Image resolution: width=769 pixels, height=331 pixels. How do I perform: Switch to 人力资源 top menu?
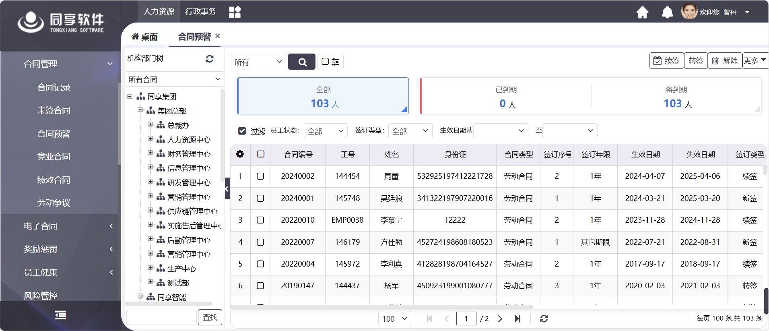click(159, 11)
